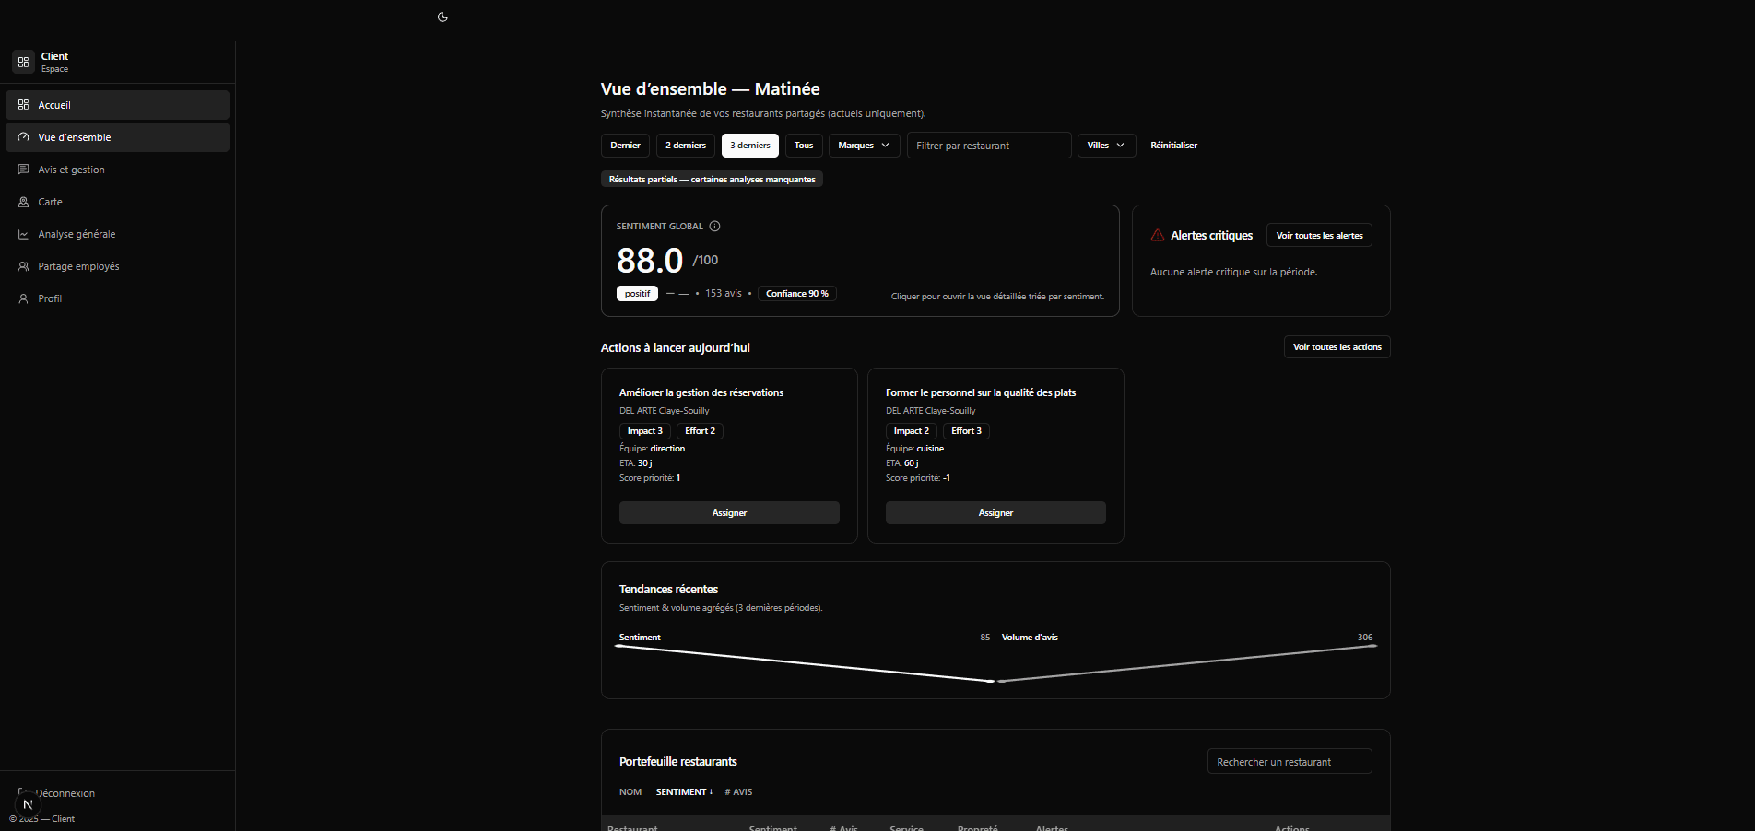Expand the Villes dropdown

point(1106,146)
